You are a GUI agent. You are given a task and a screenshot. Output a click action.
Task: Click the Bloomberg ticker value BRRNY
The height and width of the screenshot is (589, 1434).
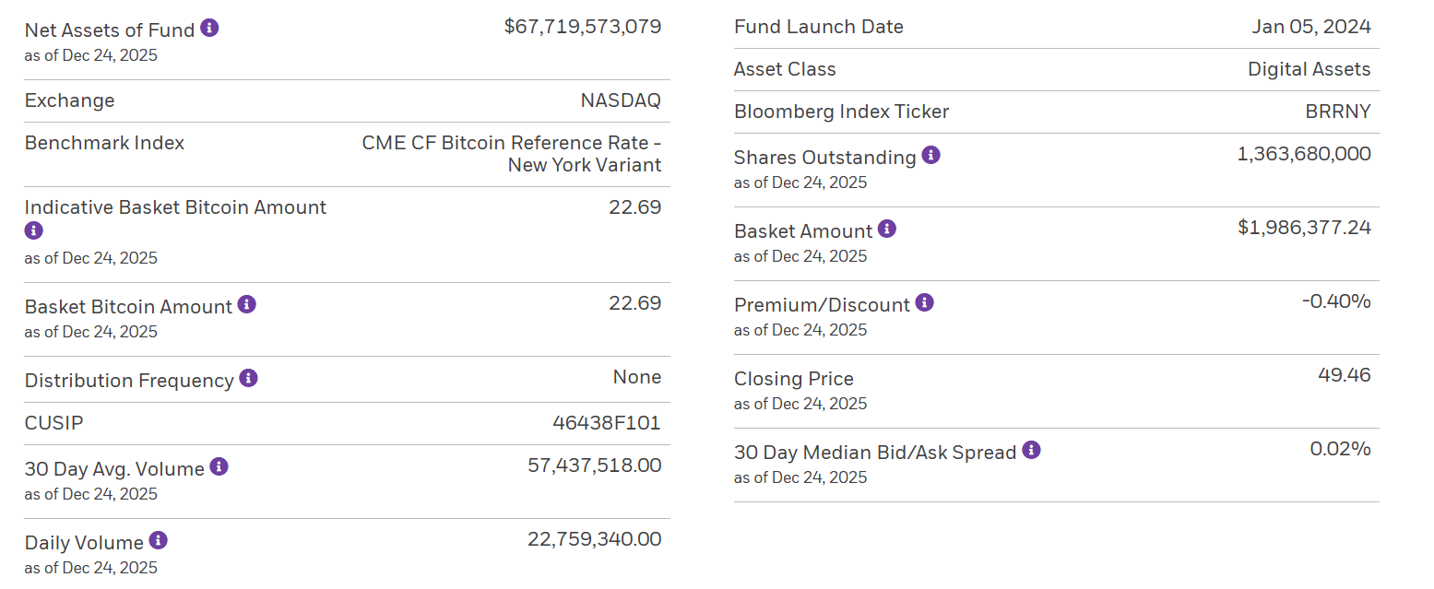(x=1337, y=112)
